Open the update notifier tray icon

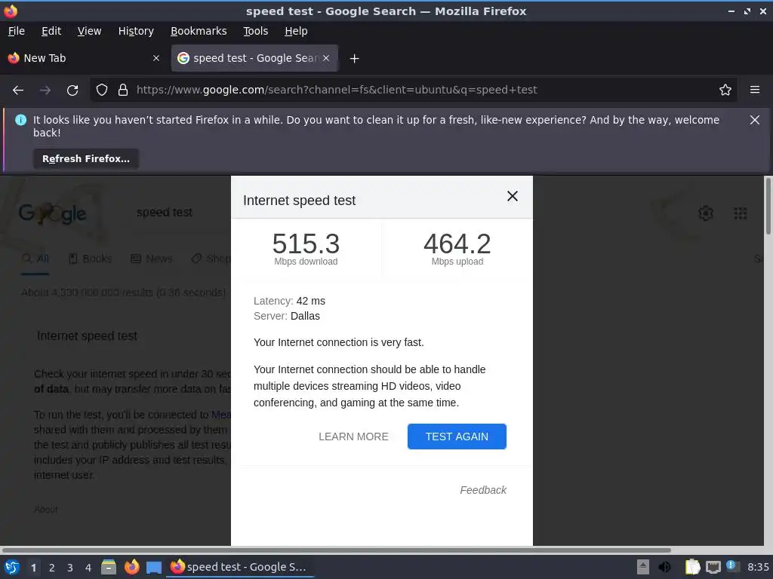[x=732, y=567]
